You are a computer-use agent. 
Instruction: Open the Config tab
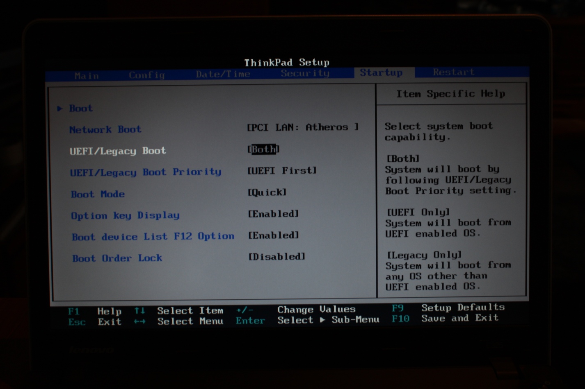tap(147, 75)
